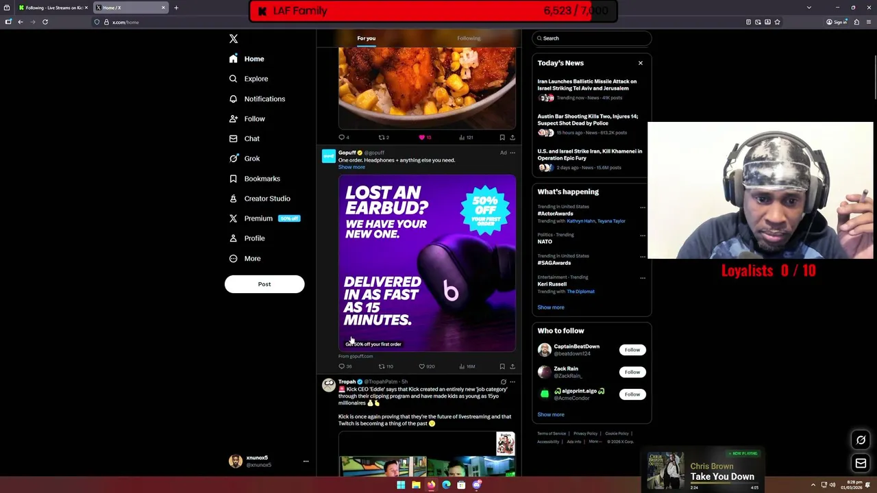Open floating Grok button at bottom right
Screen dimensions: 877x493
coord(861,440)
